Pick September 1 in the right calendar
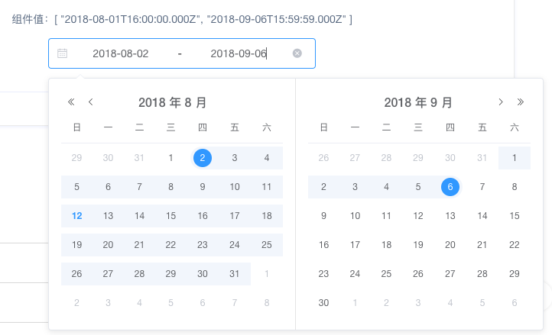Viewport: 552px width, 335px height. point(515,158)
